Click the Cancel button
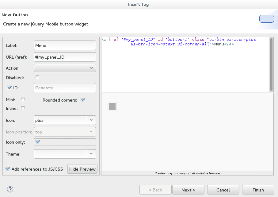 pos(223,190)
